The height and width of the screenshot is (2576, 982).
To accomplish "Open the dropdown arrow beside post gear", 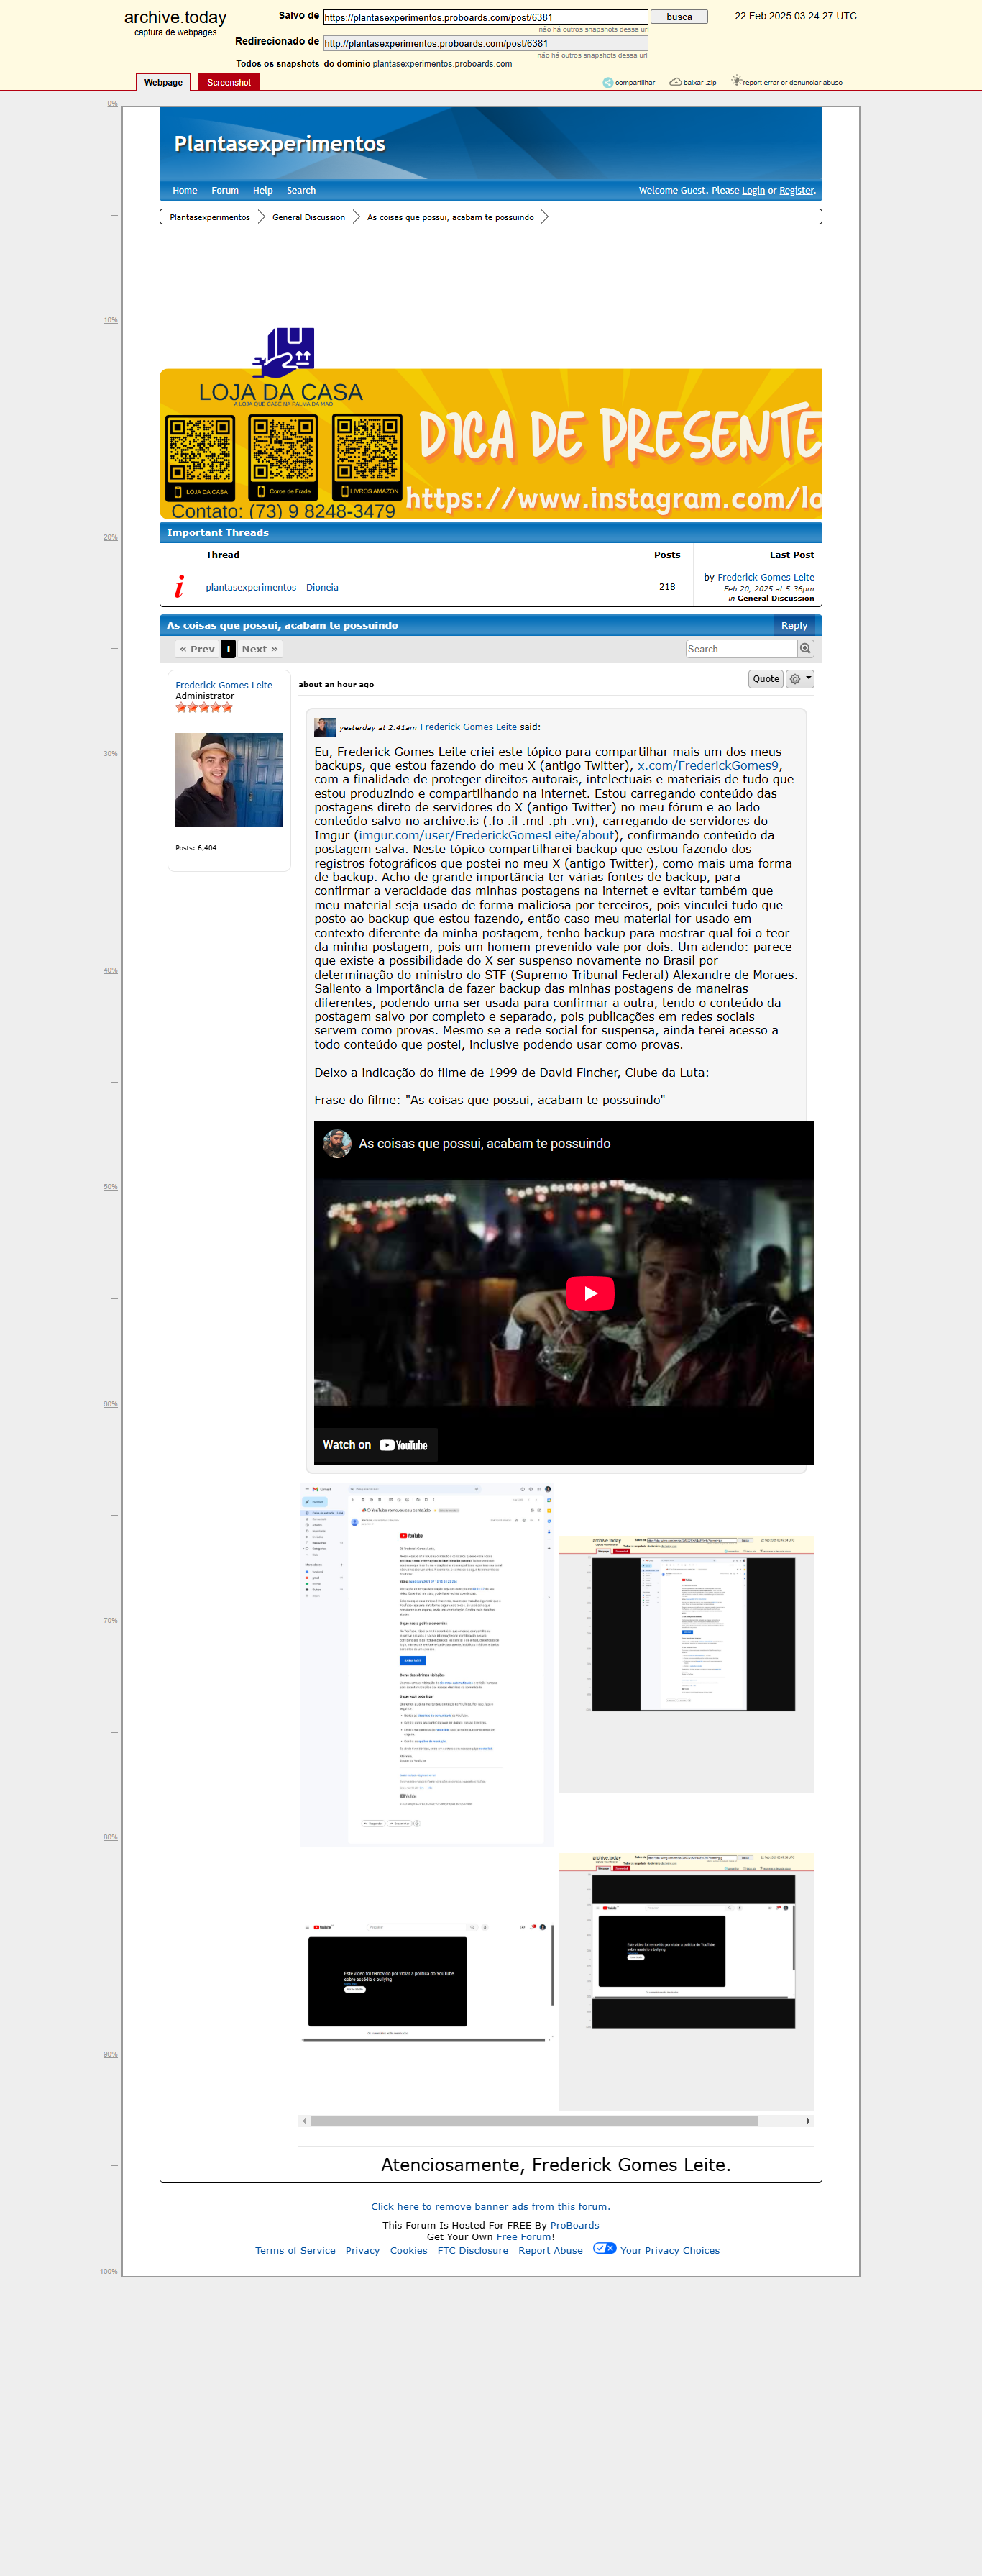I will pyautogui.click(x=809, y=679).
